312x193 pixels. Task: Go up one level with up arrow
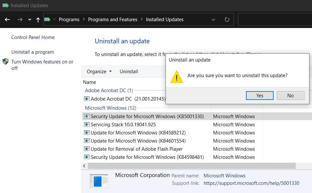38,20
